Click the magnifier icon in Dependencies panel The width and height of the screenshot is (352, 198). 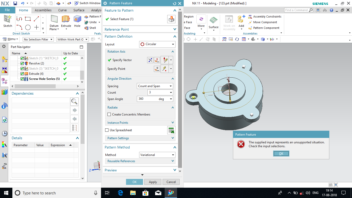point(74,102)
